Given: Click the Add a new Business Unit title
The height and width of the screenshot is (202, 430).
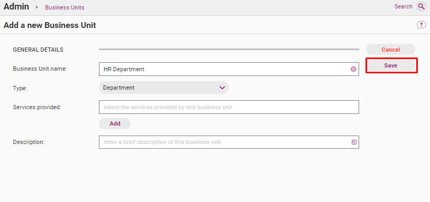Looking at the screenshot, I should pyautogui.click(x=50, y=25).
